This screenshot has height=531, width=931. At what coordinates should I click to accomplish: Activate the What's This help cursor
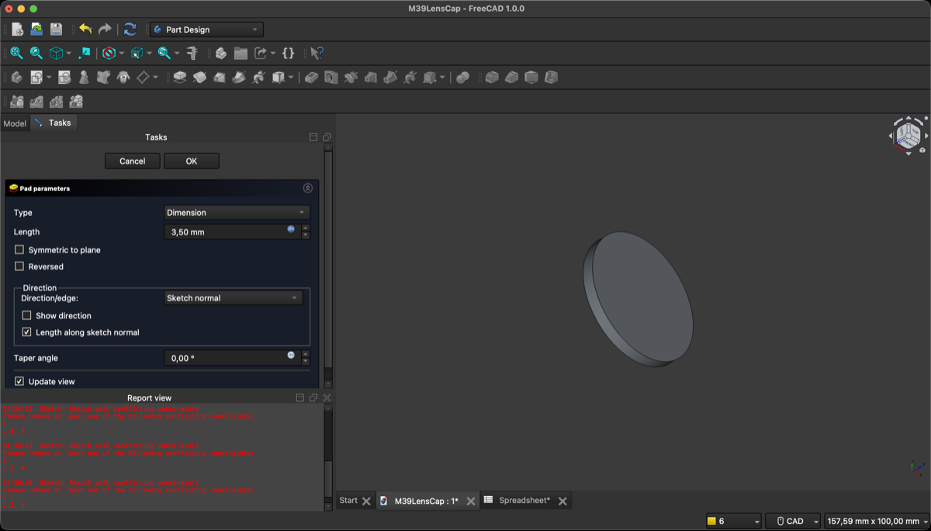click(315, 53)
